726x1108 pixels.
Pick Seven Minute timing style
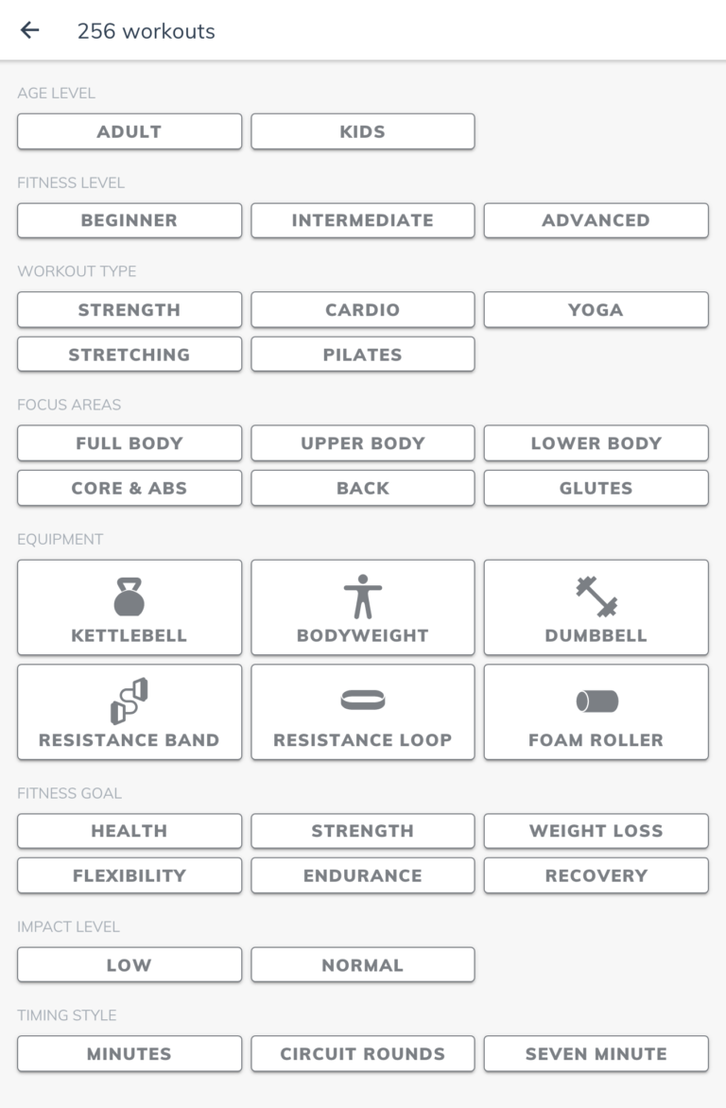coord(596,1053)
